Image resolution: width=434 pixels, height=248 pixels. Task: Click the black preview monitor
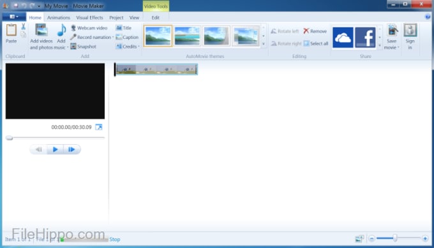coord(55,91)
